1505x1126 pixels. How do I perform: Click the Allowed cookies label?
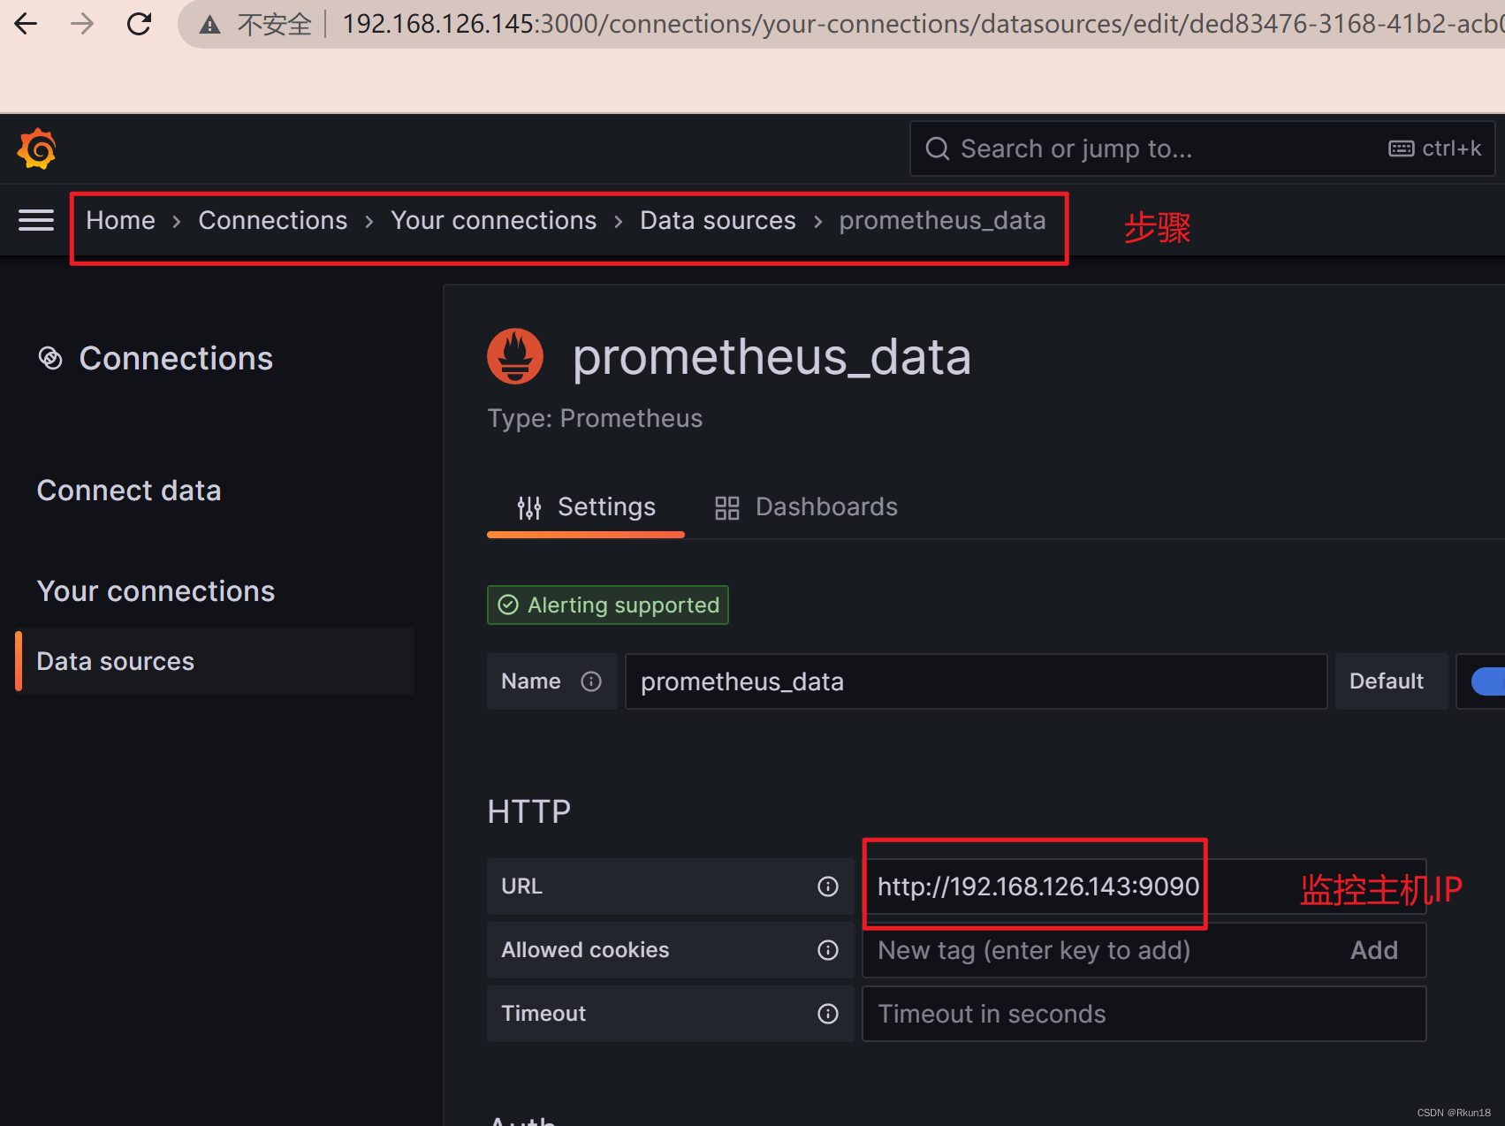[585, 950]
